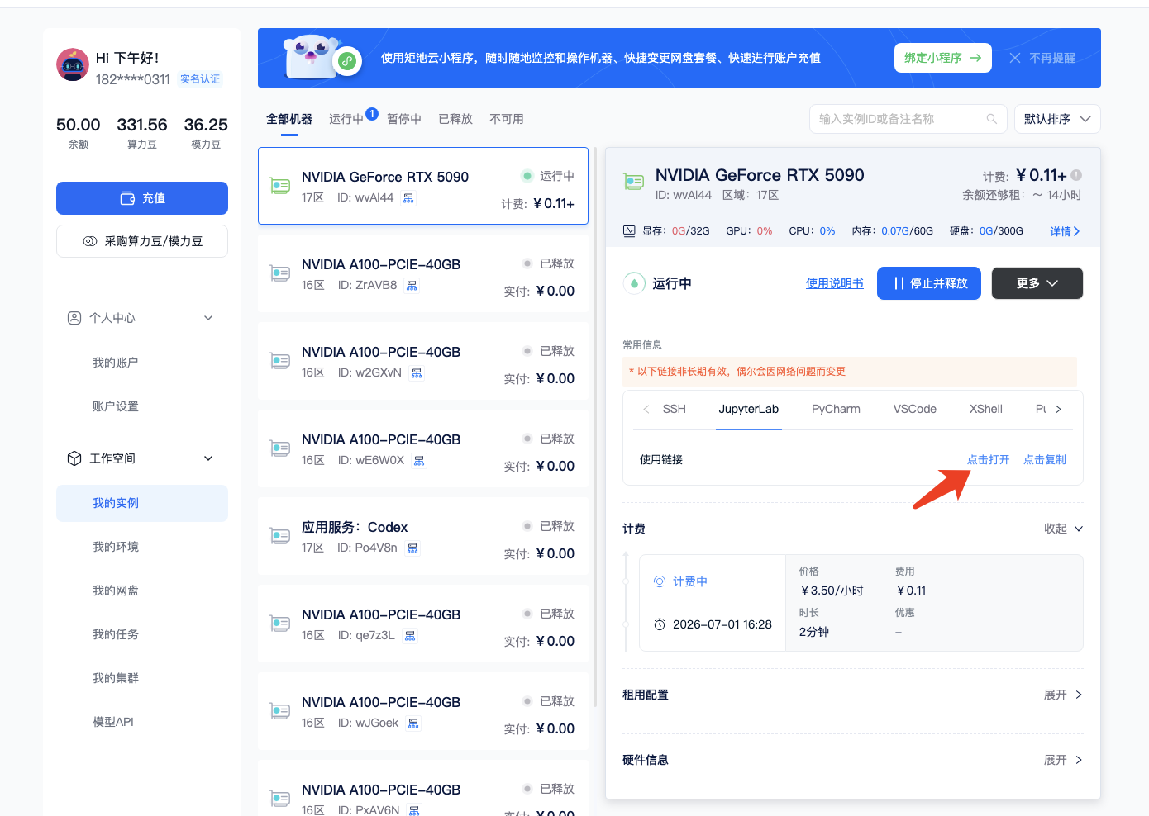Image resolution: width=1149 pixels, height=816 pixels.
Task: Switch to 全部机器 tab
Action: click(289, 119)
